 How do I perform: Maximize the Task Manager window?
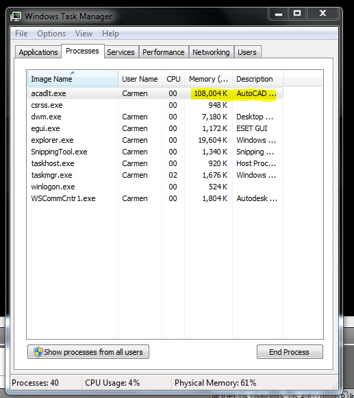297,14
